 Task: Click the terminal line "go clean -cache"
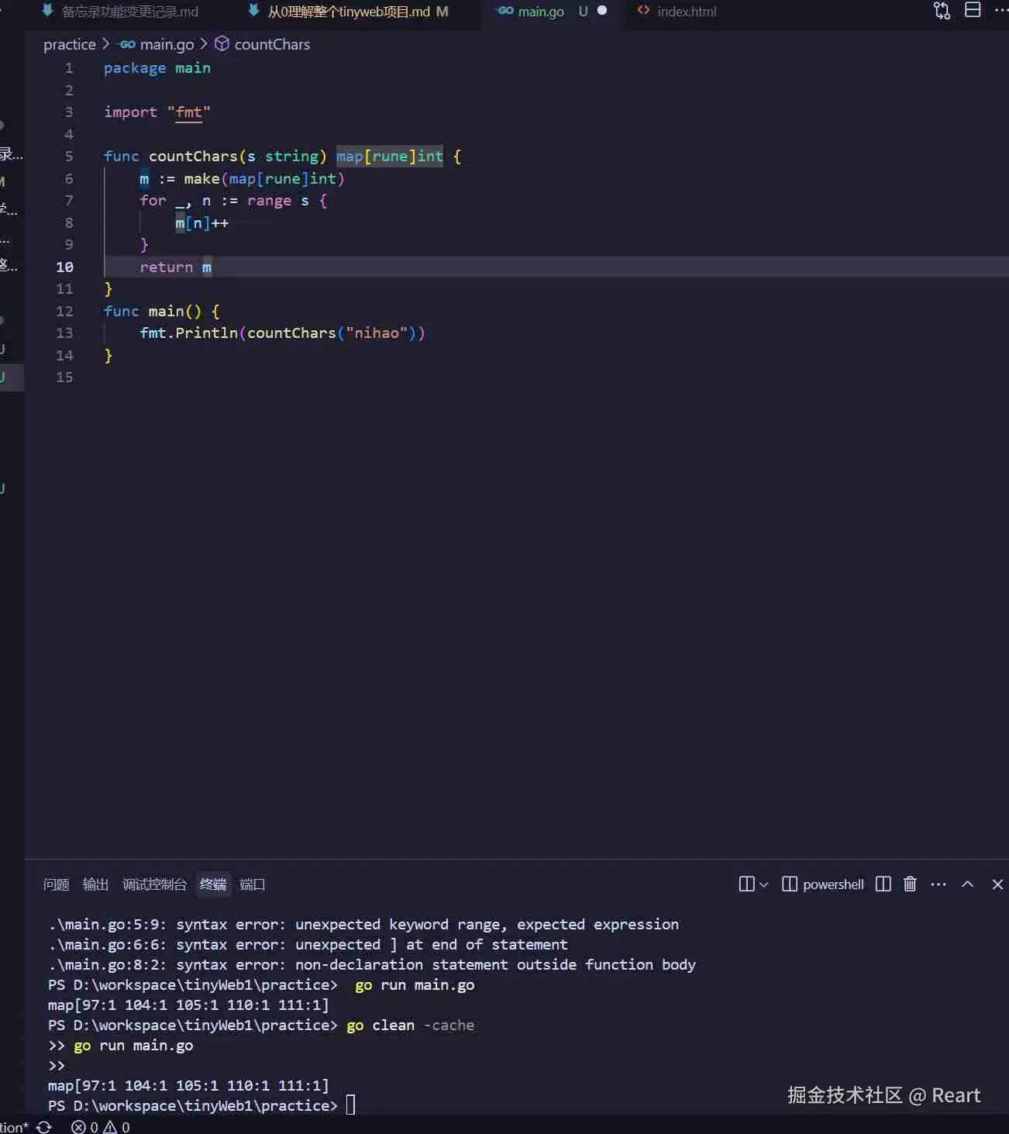(410, 1025)
